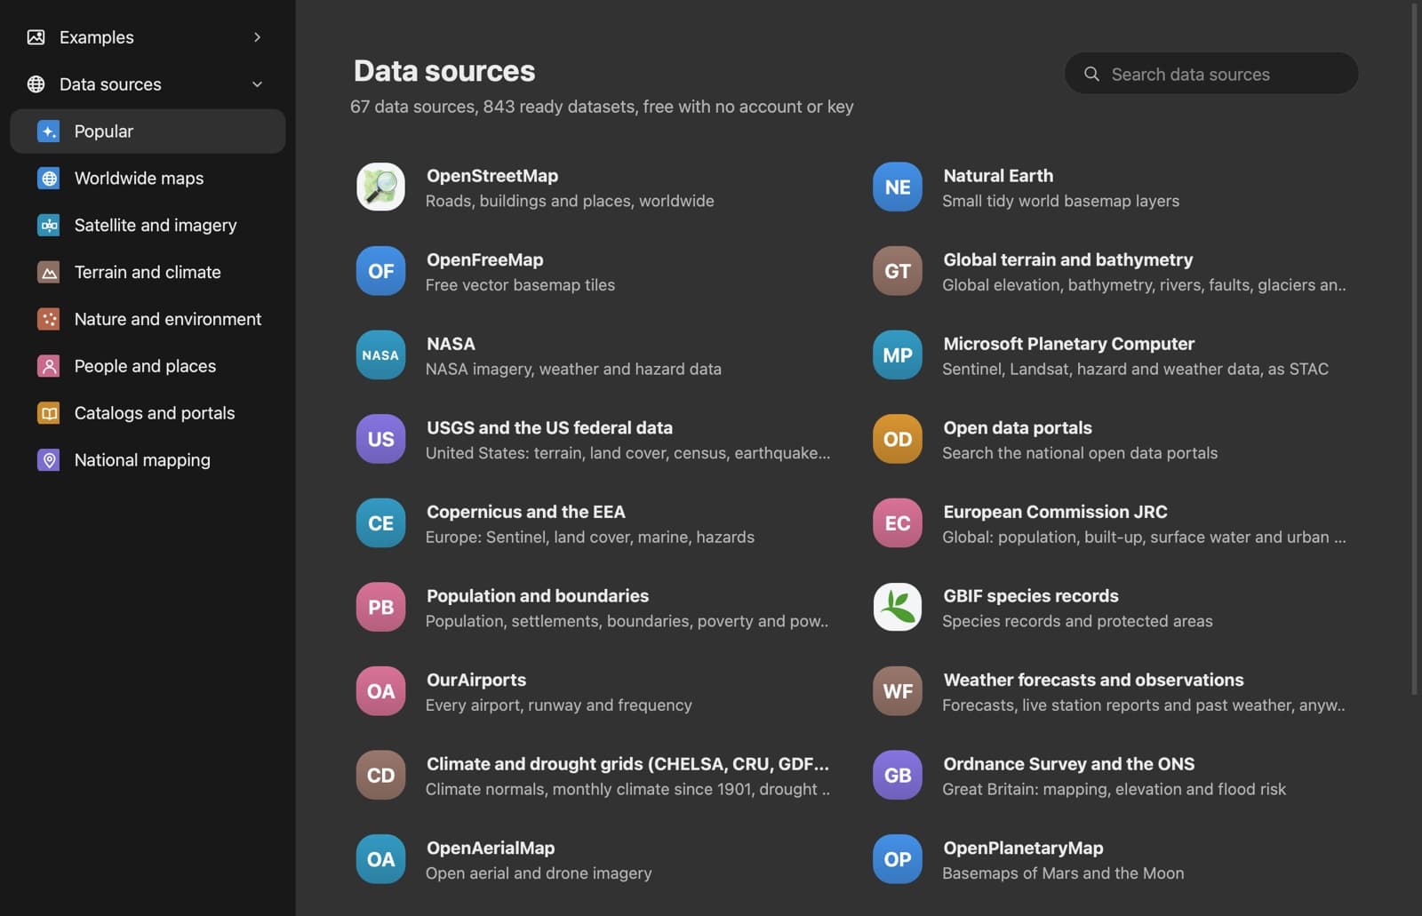Collapse the Data sources section chevron
The height and width of the screenshot is (916, 1422).
pos(257,84)
